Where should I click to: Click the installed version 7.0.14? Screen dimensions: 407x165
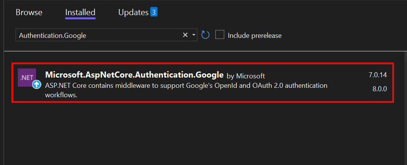click(x=378, y=75)
